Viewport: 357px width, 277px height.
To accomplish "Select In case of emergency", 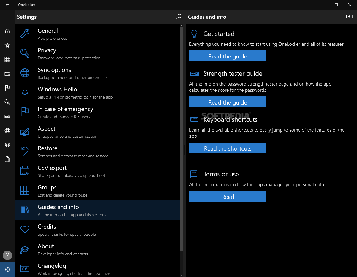I will click(97, 112).
